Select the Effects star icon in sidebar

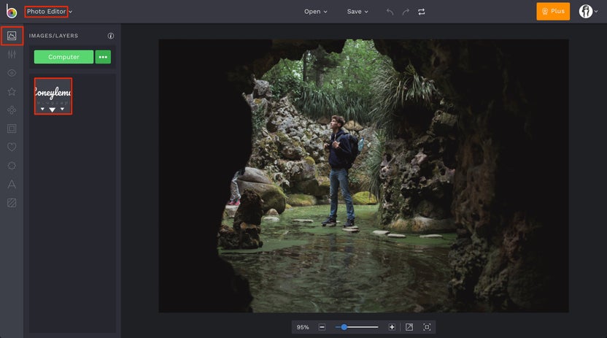coord(12,92)
